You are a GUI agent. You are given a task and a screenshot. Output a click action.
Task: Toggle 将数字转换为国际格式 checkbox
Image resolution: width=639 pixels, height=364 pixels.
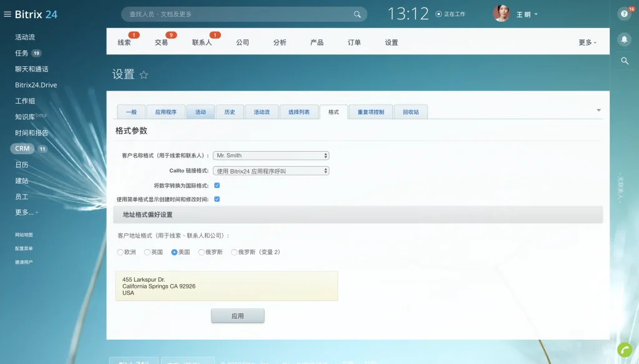(x=217, y=185)
